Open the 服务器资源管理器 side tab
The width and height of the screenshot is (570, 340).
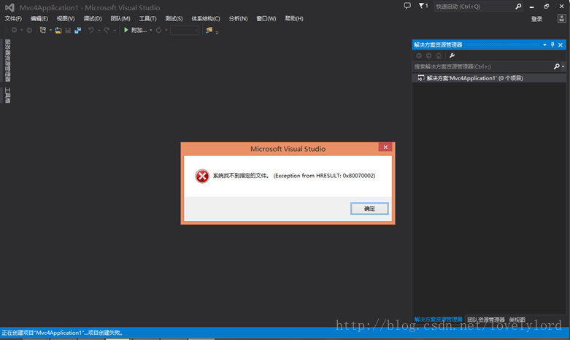[x=7, y=61]
